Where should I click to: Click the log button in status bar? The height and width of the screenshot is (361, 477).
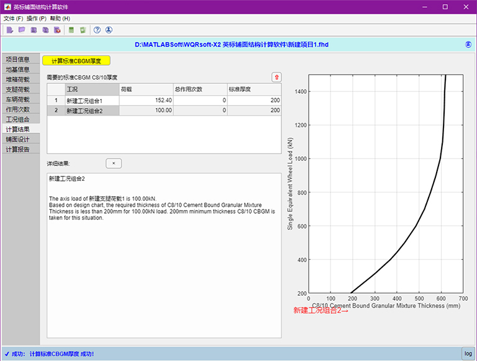point(468,354)
